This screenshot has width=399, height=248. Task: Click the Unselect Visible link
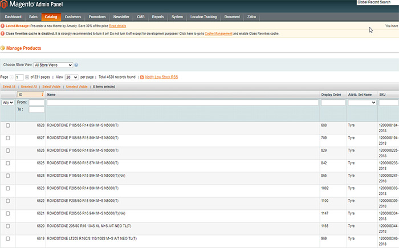(76, 87)
